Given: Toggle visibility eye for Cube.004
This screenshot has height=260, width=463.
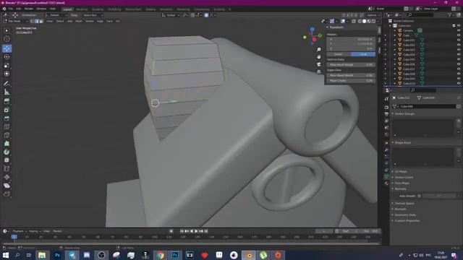Looking at the screenshot, I should tap(459, 55).
